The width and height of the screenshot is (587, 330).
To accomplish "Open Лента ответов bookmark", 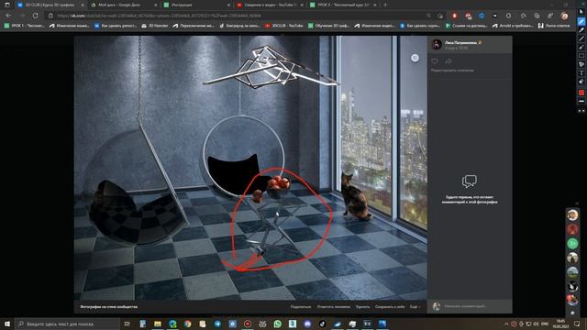I will tap(554, 26).
